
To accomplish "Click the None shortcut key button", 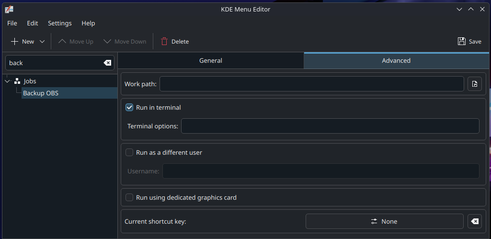I will (384, 221).
